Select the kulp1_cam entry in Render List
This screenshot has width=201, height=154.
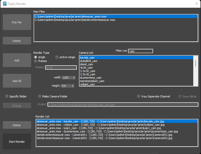coord(99,128)
